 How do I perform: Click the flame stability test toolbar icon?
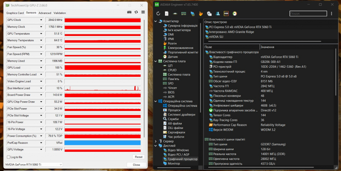201,13
